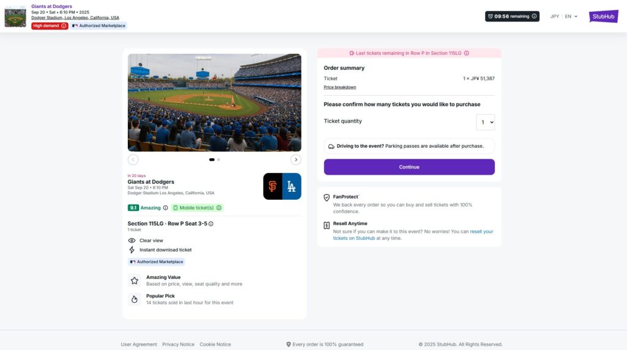The height and width of the screenshot is (350, 627).
Task: Click the guarantee pin icon in footer
Action: 288,344
